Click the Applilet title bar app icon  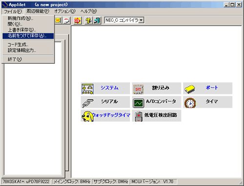(x=5, y=5)
